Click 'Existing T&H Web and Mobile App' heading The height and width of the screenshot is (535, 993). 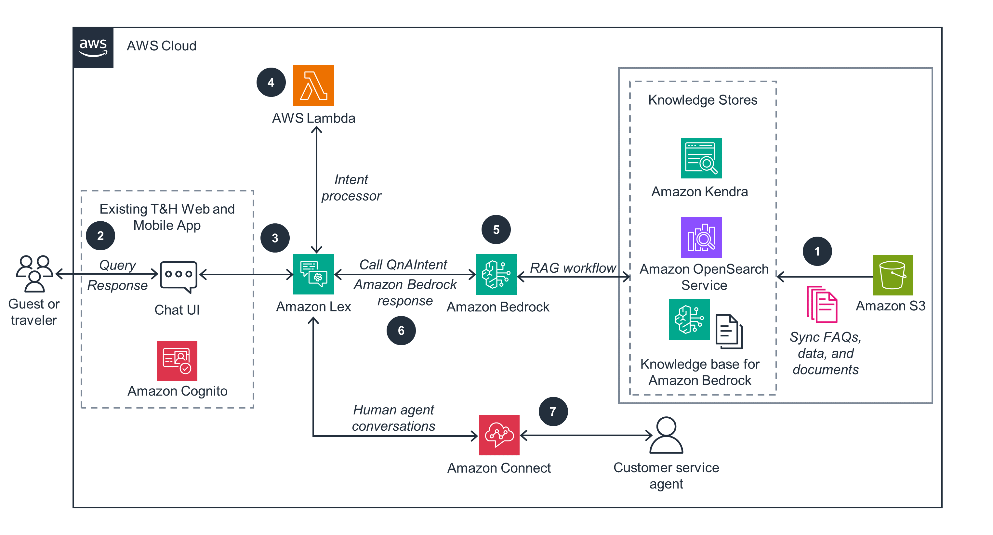click(x=167, y=217)
